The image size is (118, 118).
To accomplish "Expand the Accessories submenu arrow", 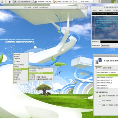I will 27,65.
